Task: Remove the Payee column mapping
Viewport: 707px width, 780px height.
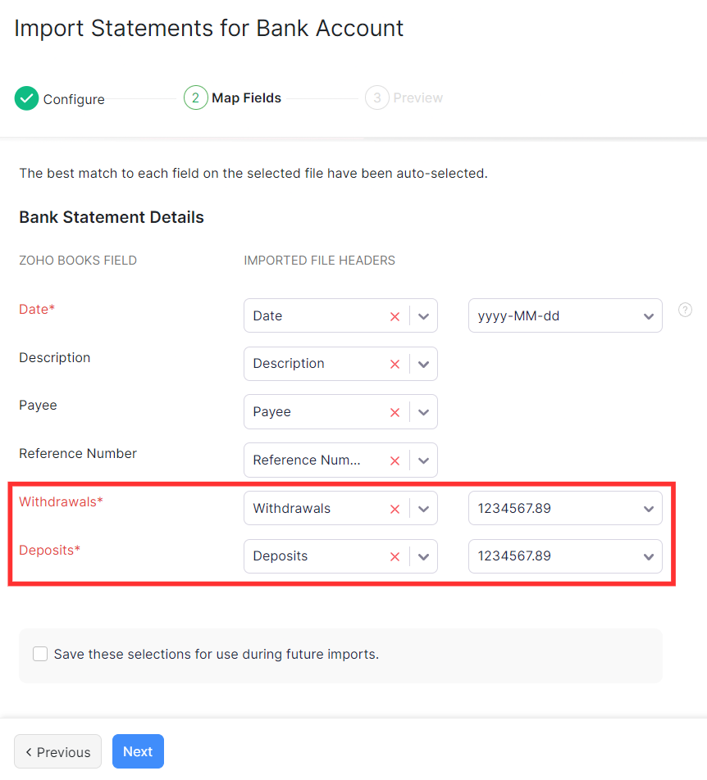Action: pyautogui.click(x=395, y=411)
